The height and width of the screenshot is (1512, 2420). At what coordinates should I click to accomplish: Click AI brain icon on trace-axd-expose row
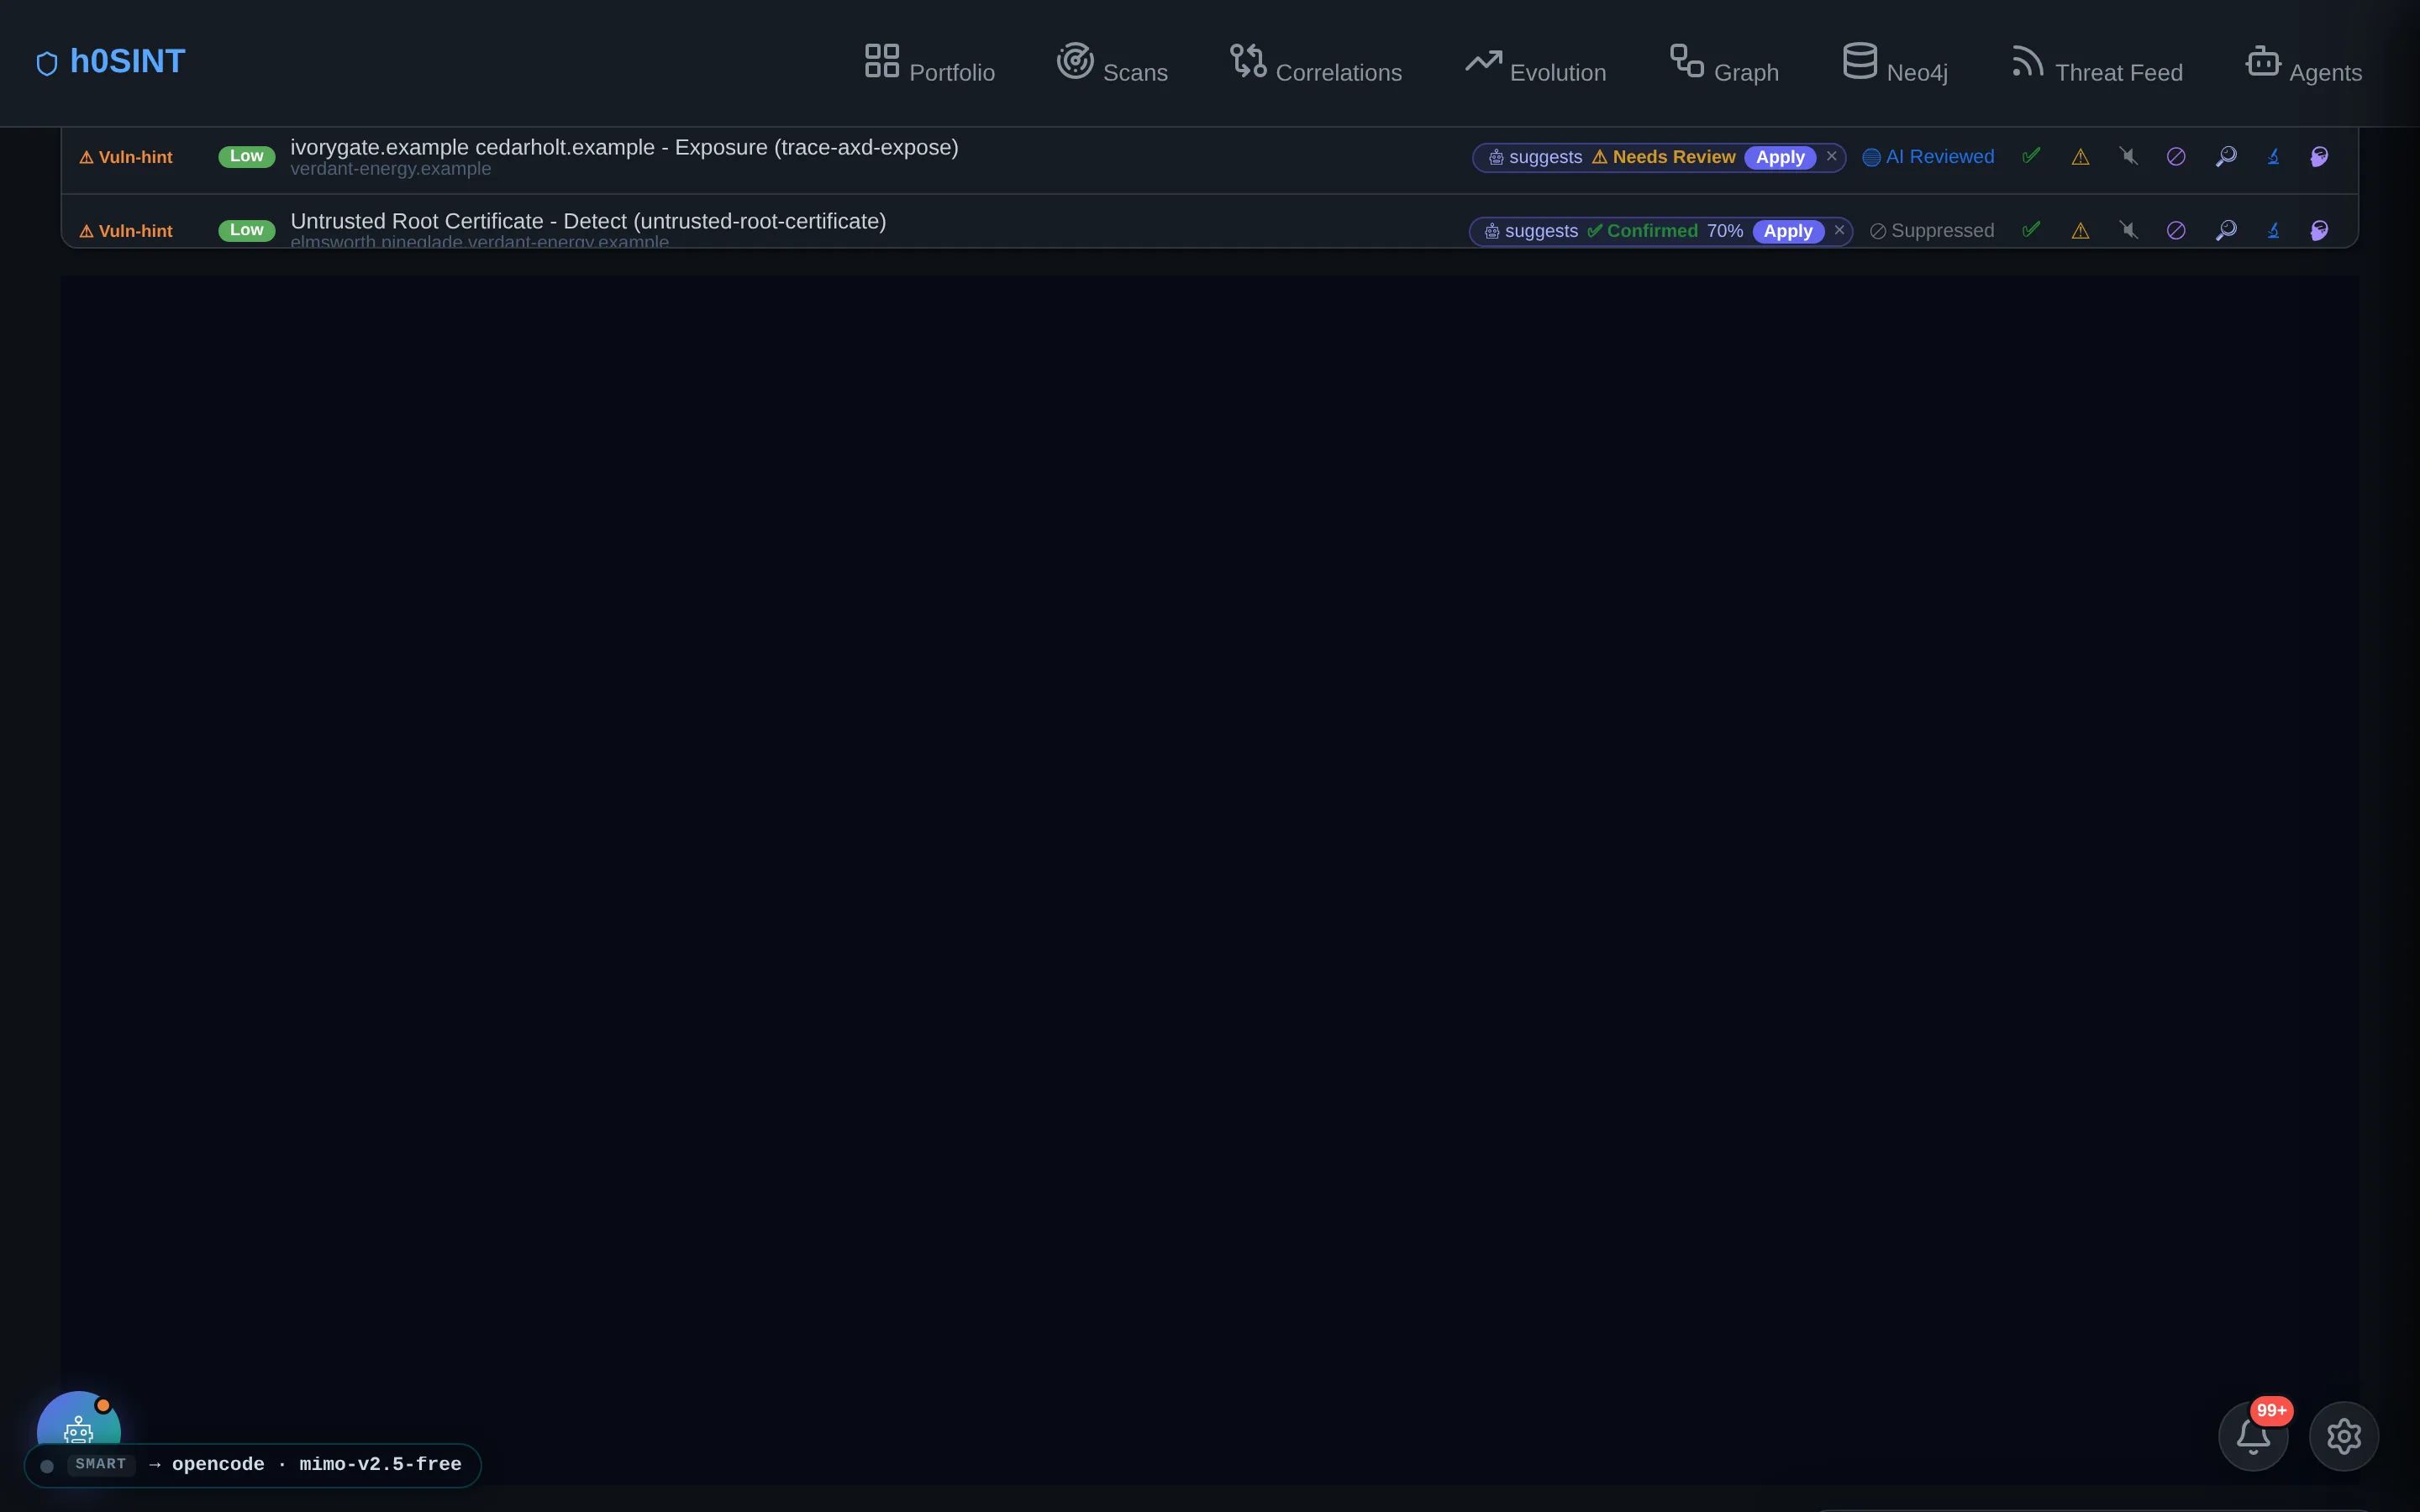point(2320,157)
